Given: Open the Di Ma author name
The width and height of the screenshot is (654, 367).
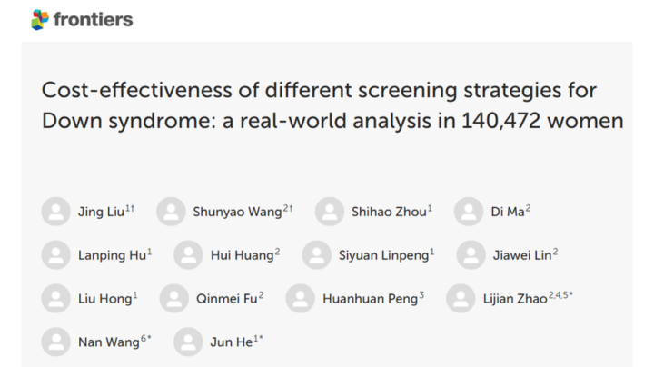Looking at the screenshot, I should pyautogui.click(x=508, y=212).
